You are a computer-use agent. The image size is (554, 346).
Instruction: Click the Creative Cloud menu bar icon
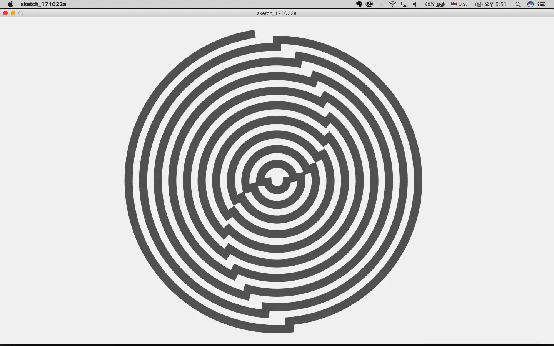[369, 4]
